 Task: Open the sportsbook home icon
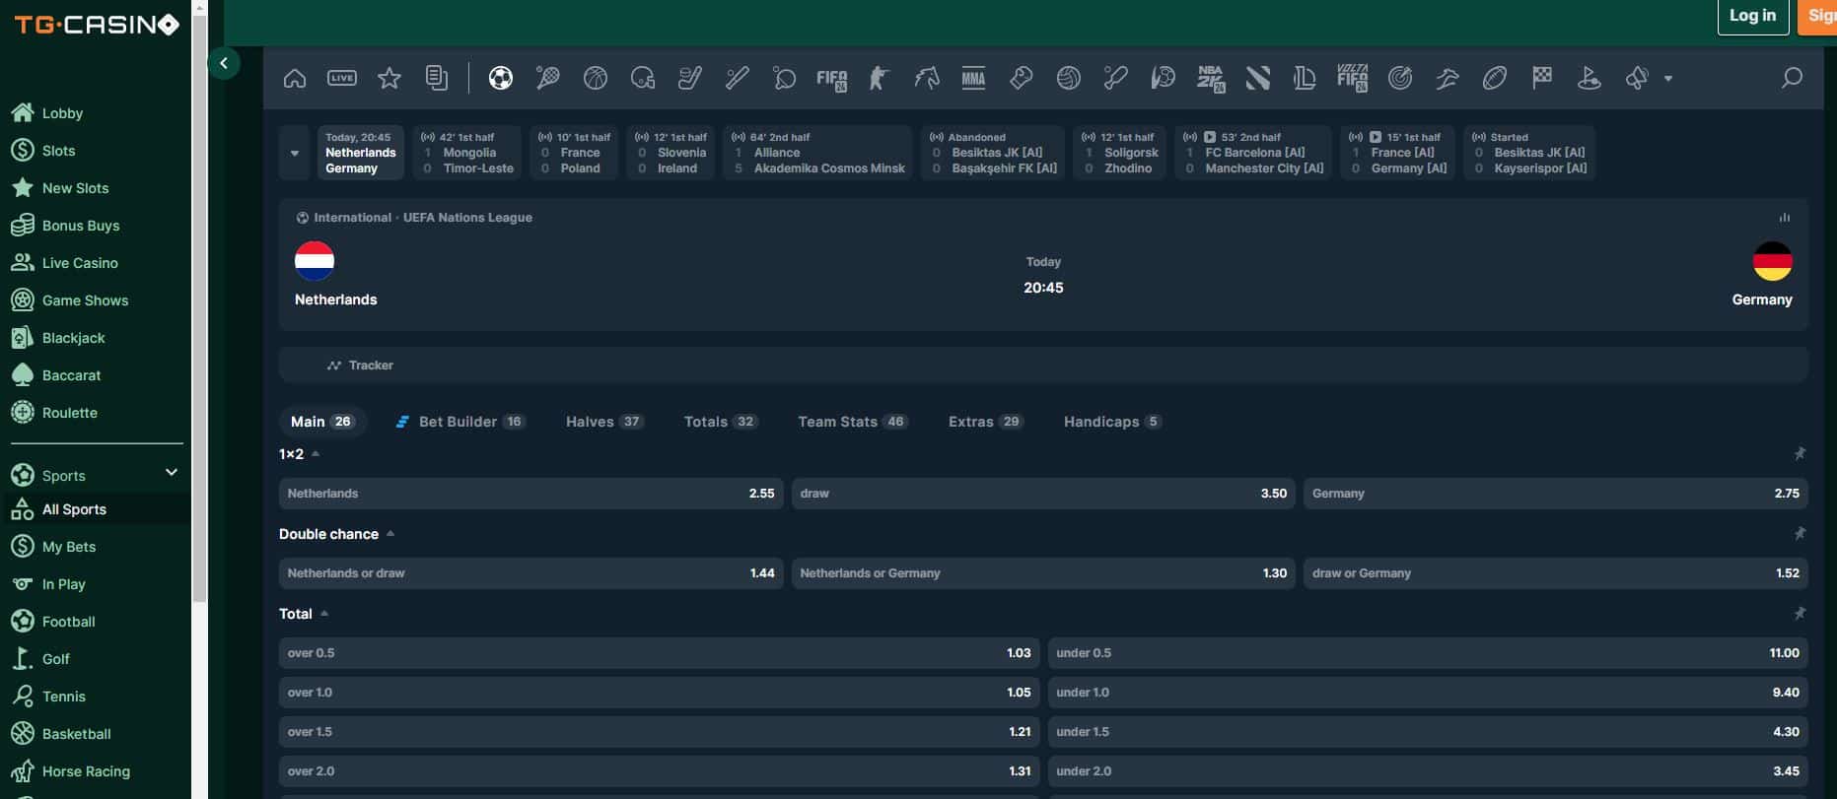pos(294,78)
